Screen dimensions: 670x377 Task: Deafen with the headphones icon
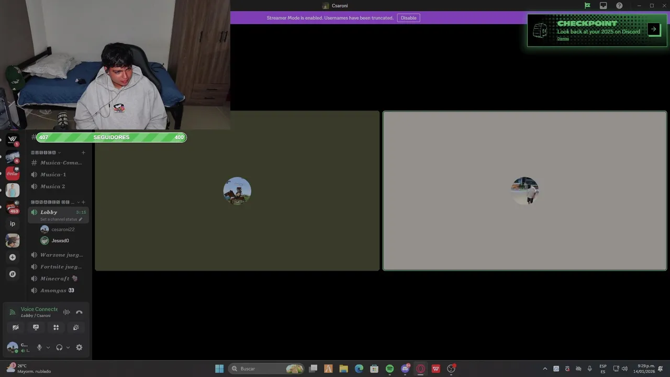tap(59, 347)
